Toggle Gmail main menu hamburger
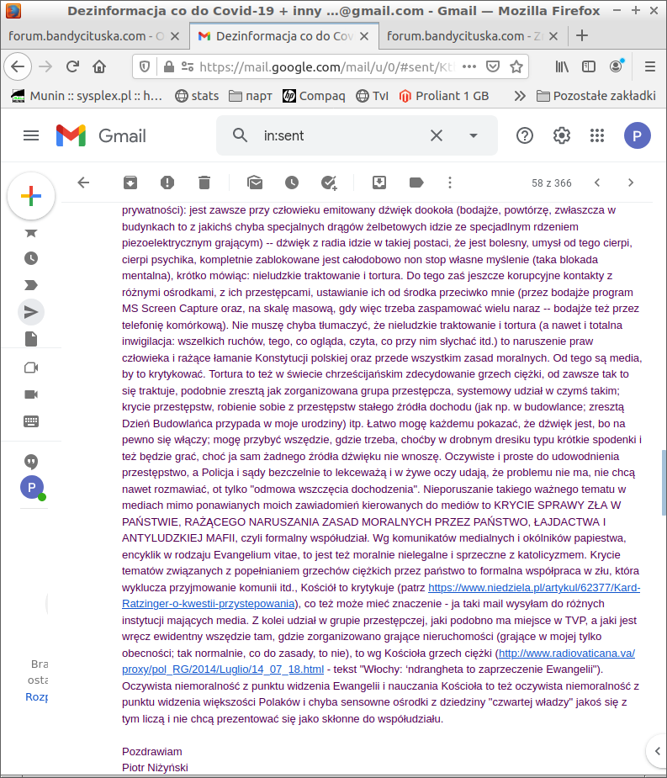The width and height of the screenshot is (667, 778). (x=31, y=135)
